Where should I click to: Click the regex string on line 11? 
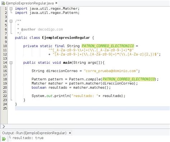click(x=91, y=50)
